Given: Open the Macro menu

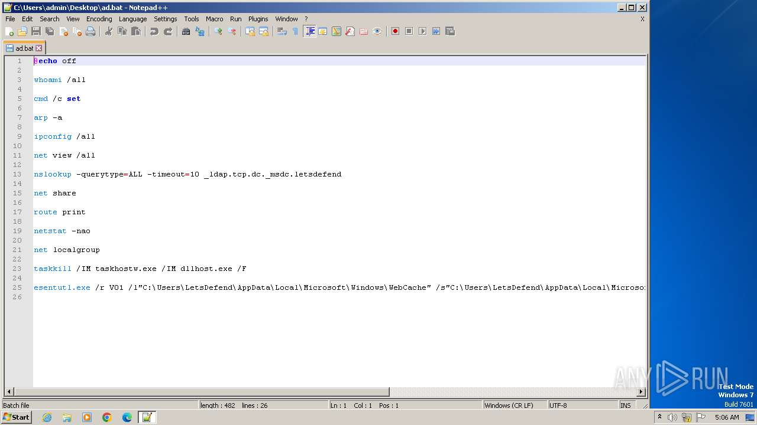Looking at the screenshot, I should pos(215,19).
